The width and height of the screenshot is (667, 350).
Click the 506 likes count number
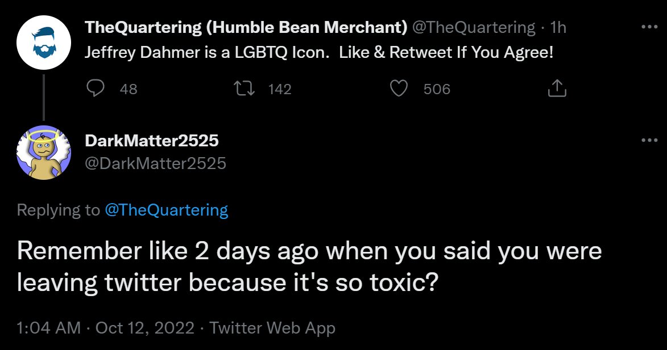437,89
